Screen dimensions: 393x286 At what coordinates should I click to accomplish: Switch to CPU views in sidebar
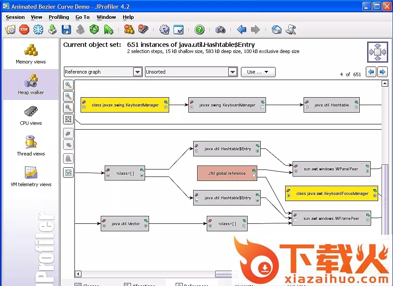click(31, 115)
